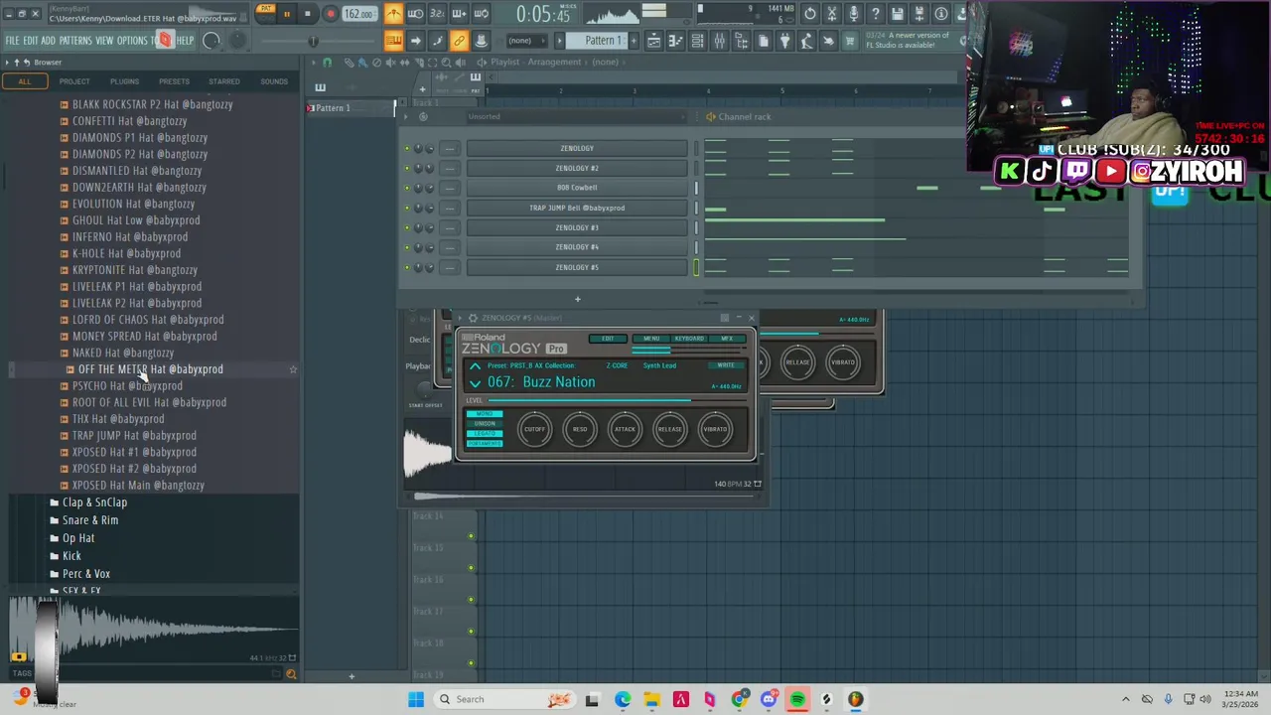Open project info icon
This screenshot has width=1271, height=715.
click(x=941, y=14)
